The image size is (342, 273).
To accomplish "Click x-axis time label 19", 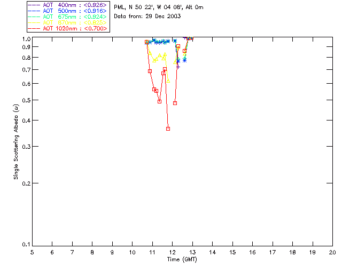I will click(x=313, y=252).
